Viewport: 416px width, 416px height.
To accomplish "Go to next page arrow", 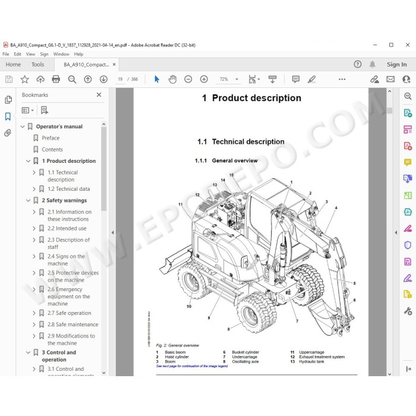I will (x=103, y=79).
